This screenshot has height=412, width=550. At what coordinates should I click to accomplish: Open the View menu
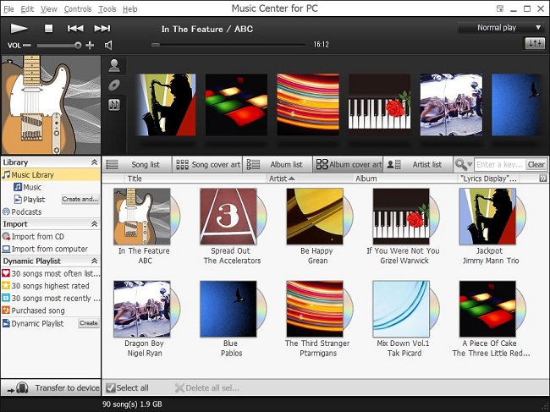click(x=49, y=9)
